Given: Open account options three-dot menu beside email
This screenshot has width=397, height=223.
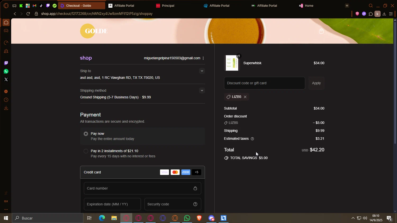Looking at the screenshot, I should click(203, 58).
